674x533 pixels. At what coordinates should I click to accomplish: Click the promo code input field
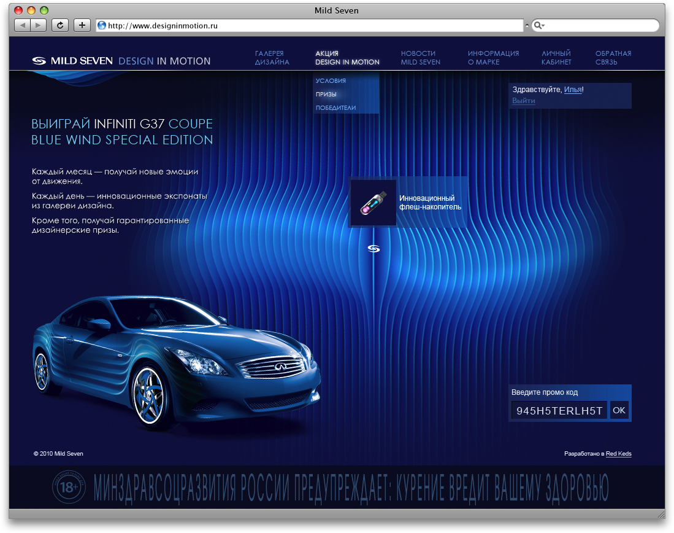click(x=559, y=410)
